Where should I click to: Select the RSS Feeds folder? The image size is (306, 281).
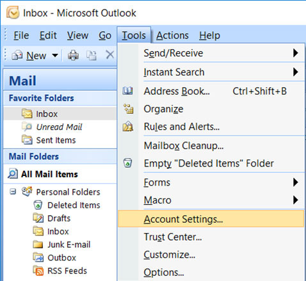(x=67, y=271)
